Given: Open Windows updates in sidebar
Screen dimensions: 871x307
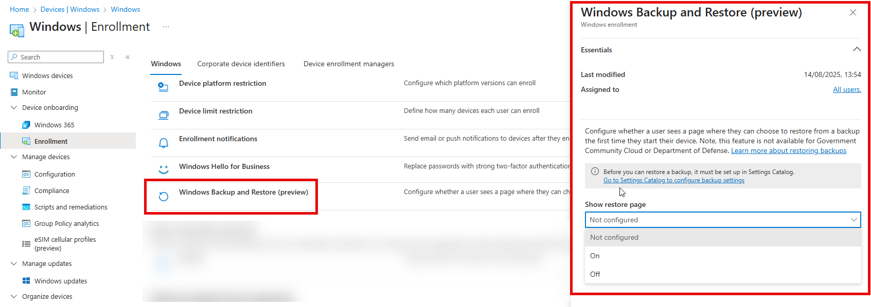Looking at the screenshot, I should tap(61, 281).
